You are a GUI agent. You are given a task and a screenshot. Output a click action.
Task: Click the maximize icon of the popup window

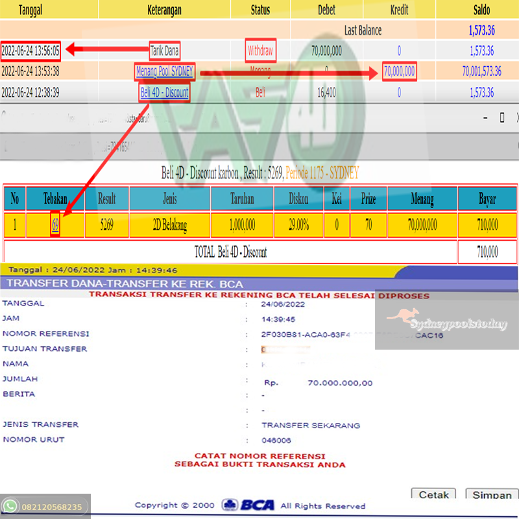(501, 117)
